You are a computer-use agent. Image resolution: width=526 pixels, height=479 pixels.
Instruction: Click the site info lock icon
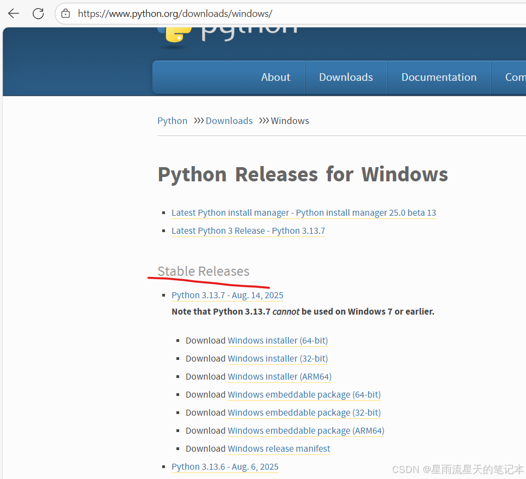66,14
